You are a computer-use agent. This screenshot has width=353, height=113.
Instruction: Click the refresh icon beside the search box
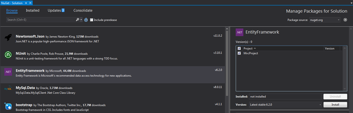tap(86, 20)
